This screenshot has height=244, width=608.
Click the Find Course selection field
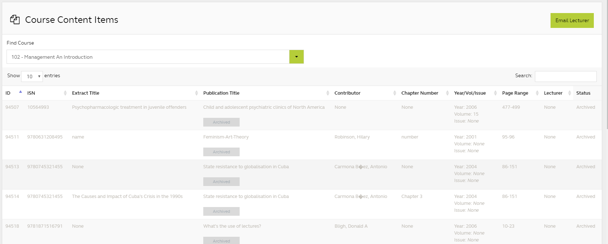click(148, 57)
